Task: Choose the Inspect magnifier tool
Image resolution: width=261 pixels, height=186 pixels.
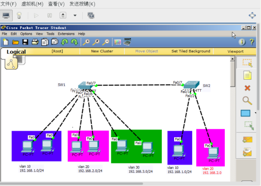Action: pos(247,100)
